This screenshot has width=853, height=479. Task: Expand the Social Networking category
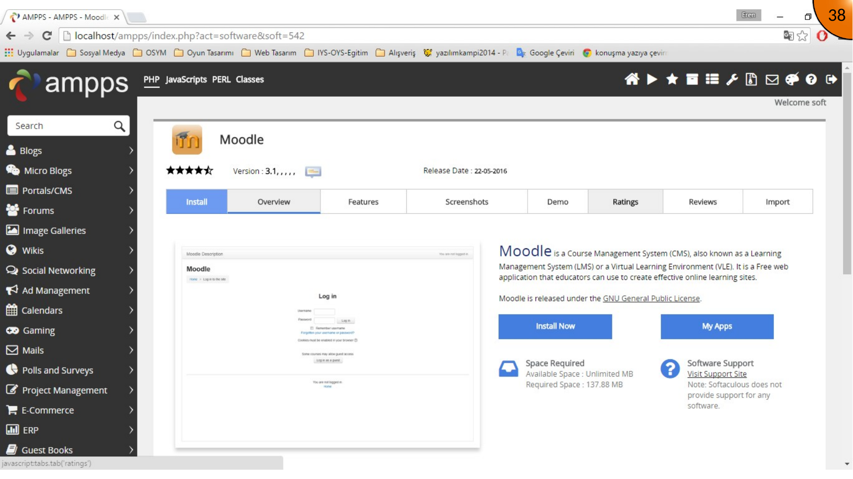(x=69, y=271)
